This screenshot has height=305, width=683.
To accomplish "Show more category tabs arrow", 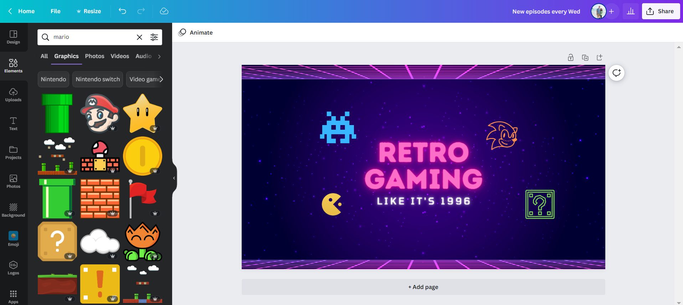I will tap(159, 56).
